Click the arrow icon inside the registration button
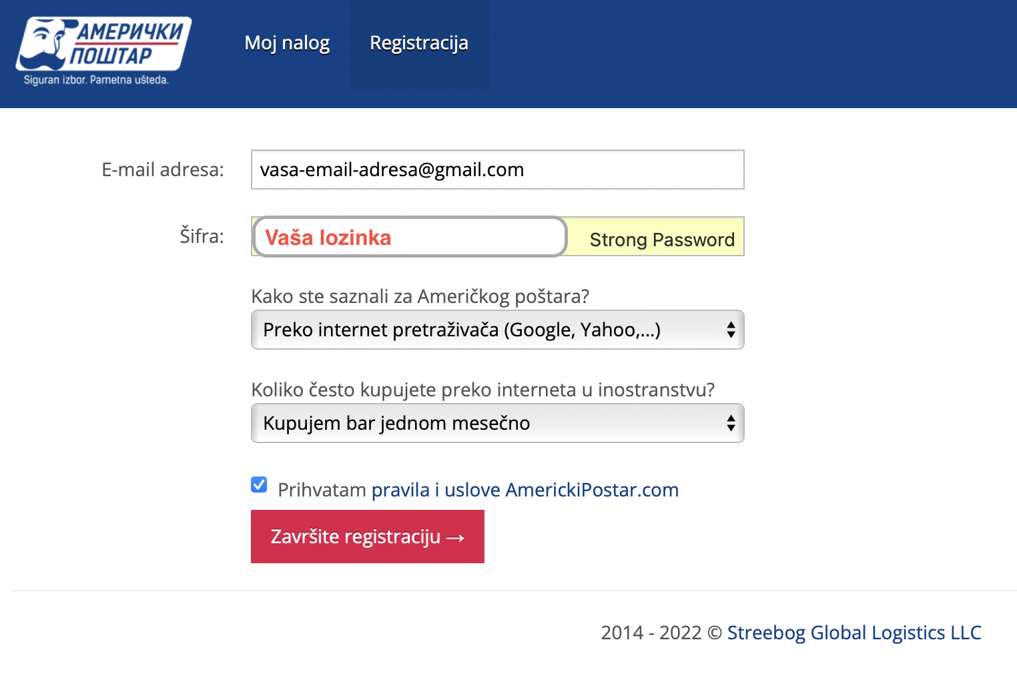This screenshot has height=674, width=1017. pyautogui.click(x=455, y=537)
